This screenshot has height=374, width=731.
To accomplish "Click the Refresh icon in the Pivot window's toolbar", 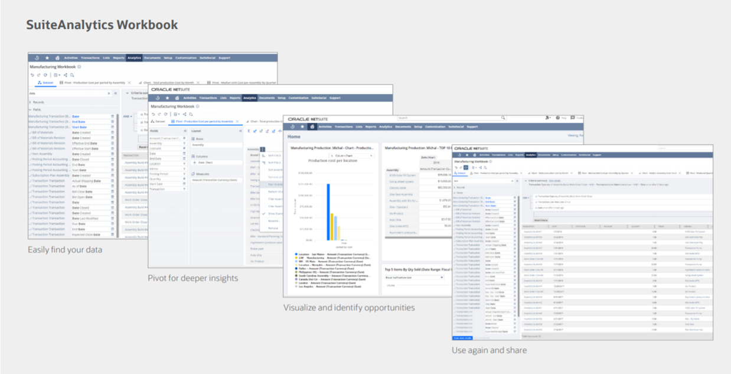I will pyautogui.click(x=165, y=114).
